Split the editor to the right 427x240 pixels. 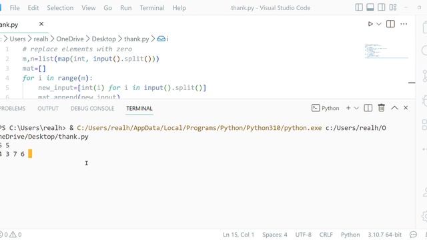click(390, 24)
